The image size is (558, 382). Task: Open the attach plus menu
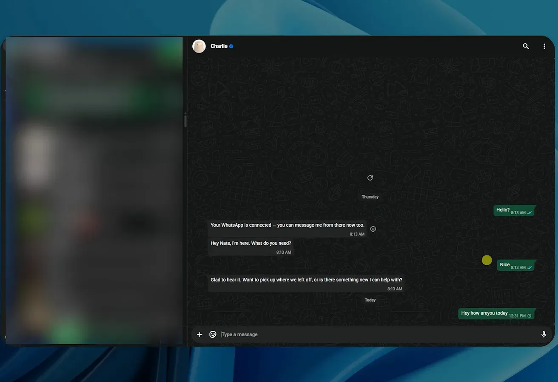click(x=199, y=334)
